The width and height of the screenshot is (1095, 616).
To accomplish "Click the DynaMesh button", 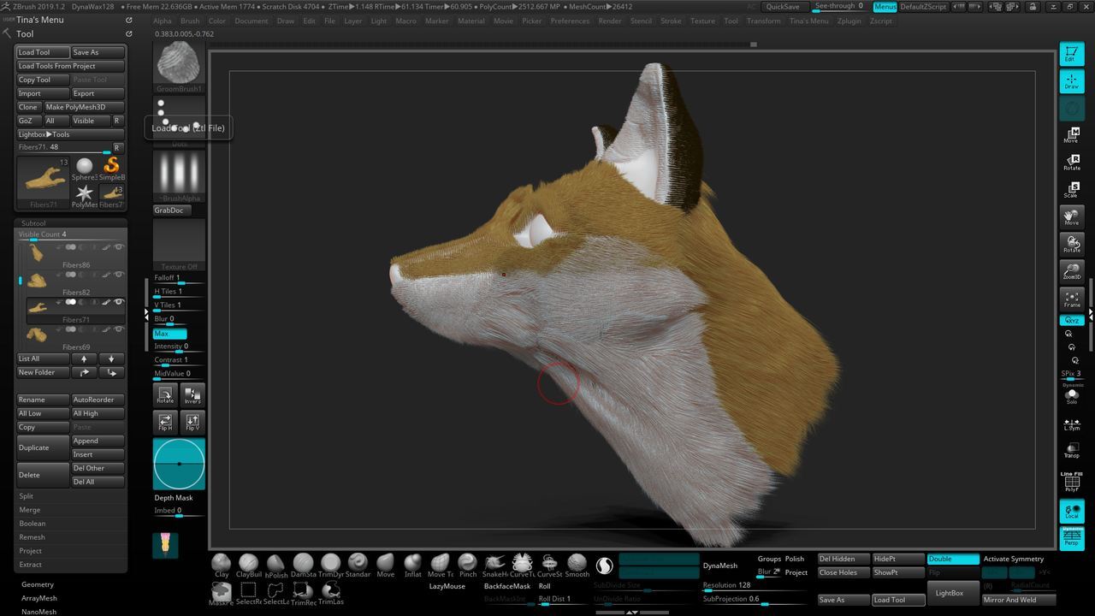I will pos(720,566).
